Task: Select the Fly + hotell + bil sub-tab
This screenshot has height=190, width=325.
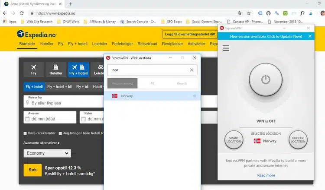Action: pos(59,87)
